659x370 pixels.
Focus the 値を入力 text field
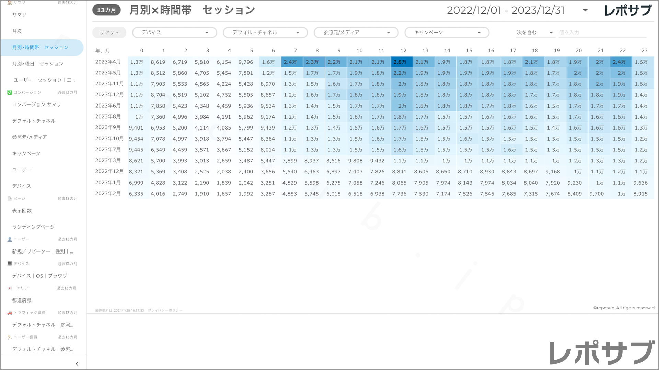pos(602,33)
